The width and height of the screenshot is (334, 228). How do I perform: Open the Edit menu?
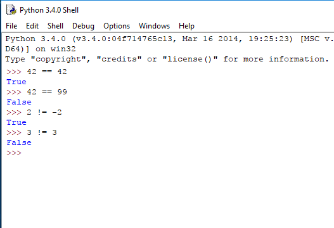(32, 26)
